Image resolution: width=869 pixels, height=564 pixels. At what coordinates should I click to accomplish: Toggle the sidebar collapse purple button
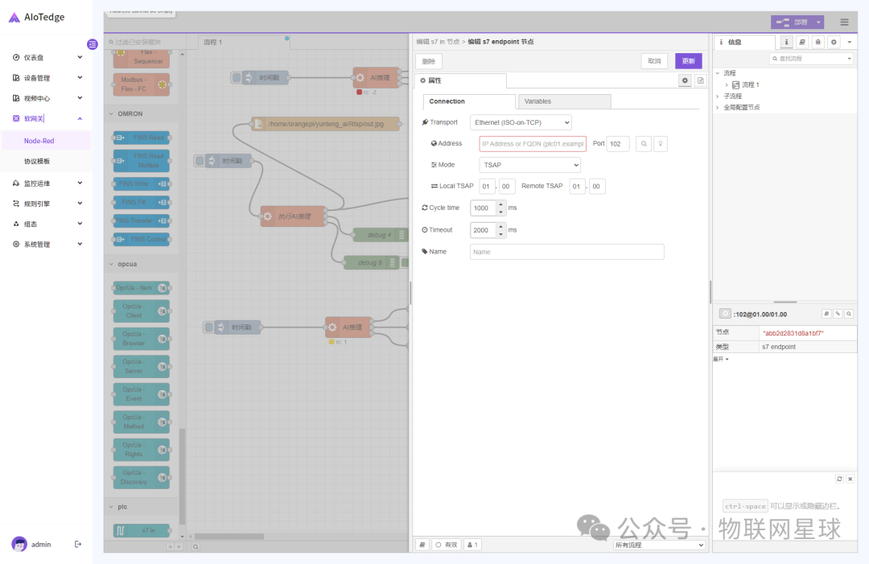pyautogui.click(x=93, y=44)
